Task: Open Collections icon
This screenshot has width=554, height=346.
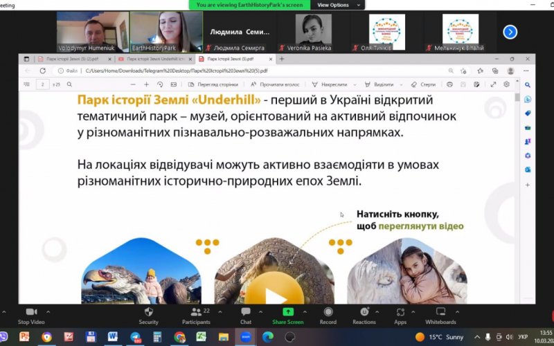Action: pyautogui.click(x=495, y=71)
